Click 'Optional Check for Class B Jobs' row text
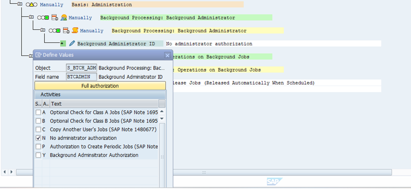The height and width of the screenshot is (190, 411). (104, 121)
